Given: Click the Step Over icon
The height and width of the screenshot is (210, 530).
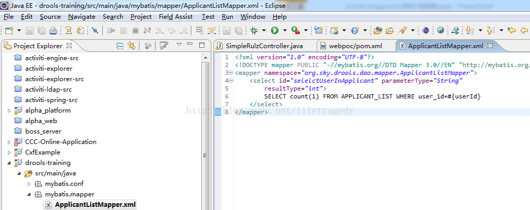Looking at the screenshot, I should (172, 30).
